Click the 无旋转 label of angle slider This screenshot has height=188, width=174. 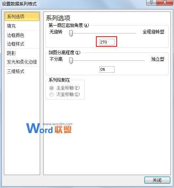point(56,32)
